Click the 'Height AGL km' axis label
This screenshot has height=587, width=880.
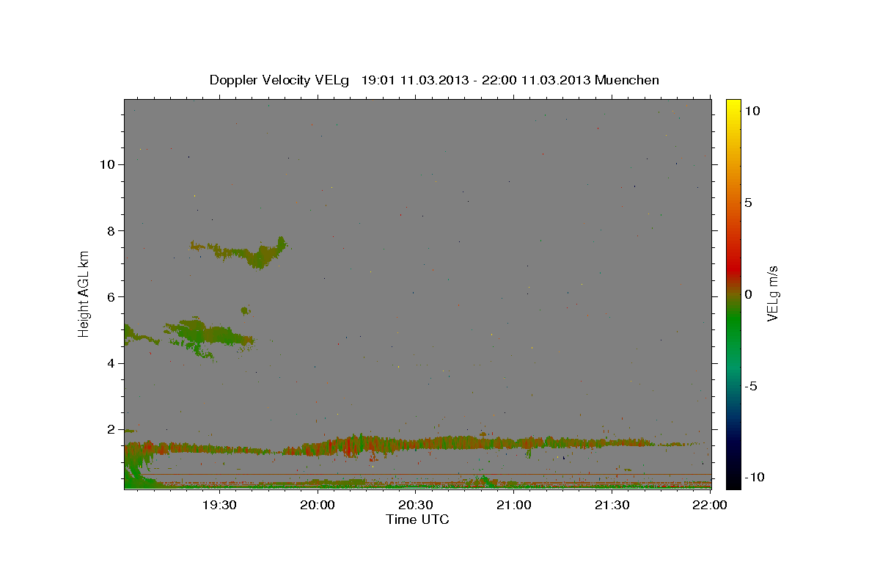click(84, 293)
